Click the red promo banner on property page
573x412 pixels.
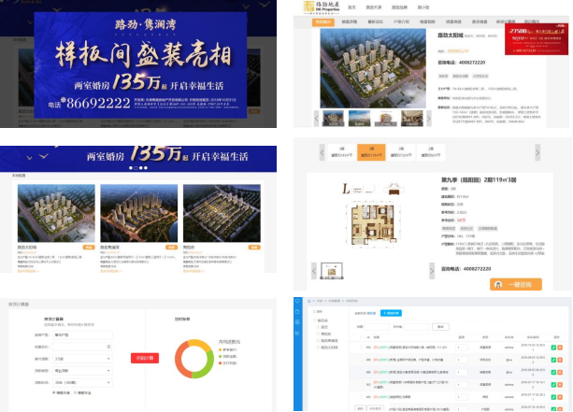pos(537,39)
